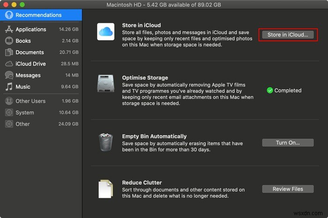Click the Books sidebar icon
The image size is (328, 218).
point(9,41)
